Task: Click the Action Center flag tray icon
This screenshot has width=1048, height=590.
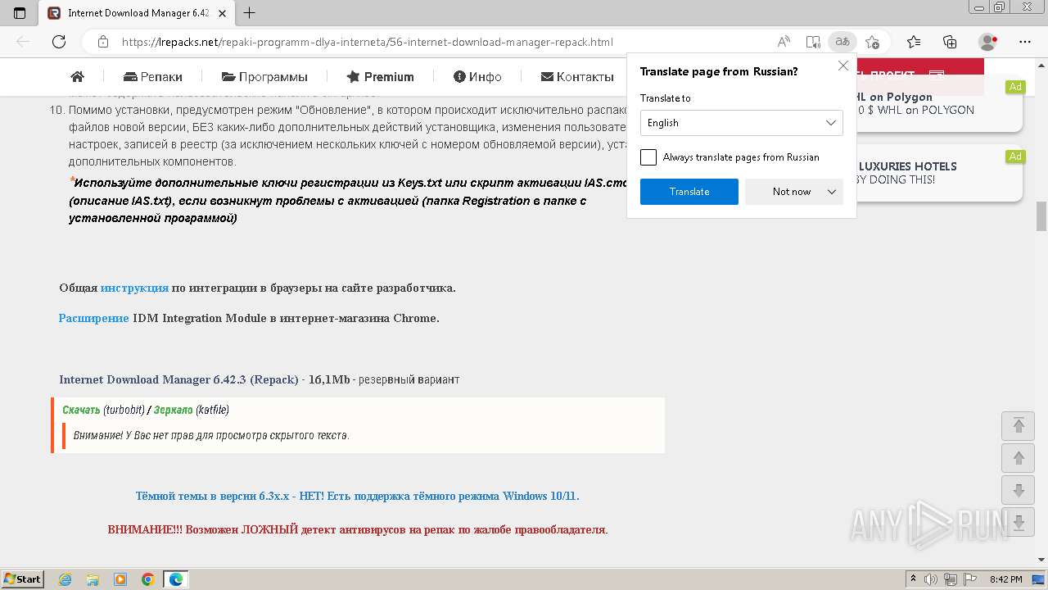Action: pos(970,579)
